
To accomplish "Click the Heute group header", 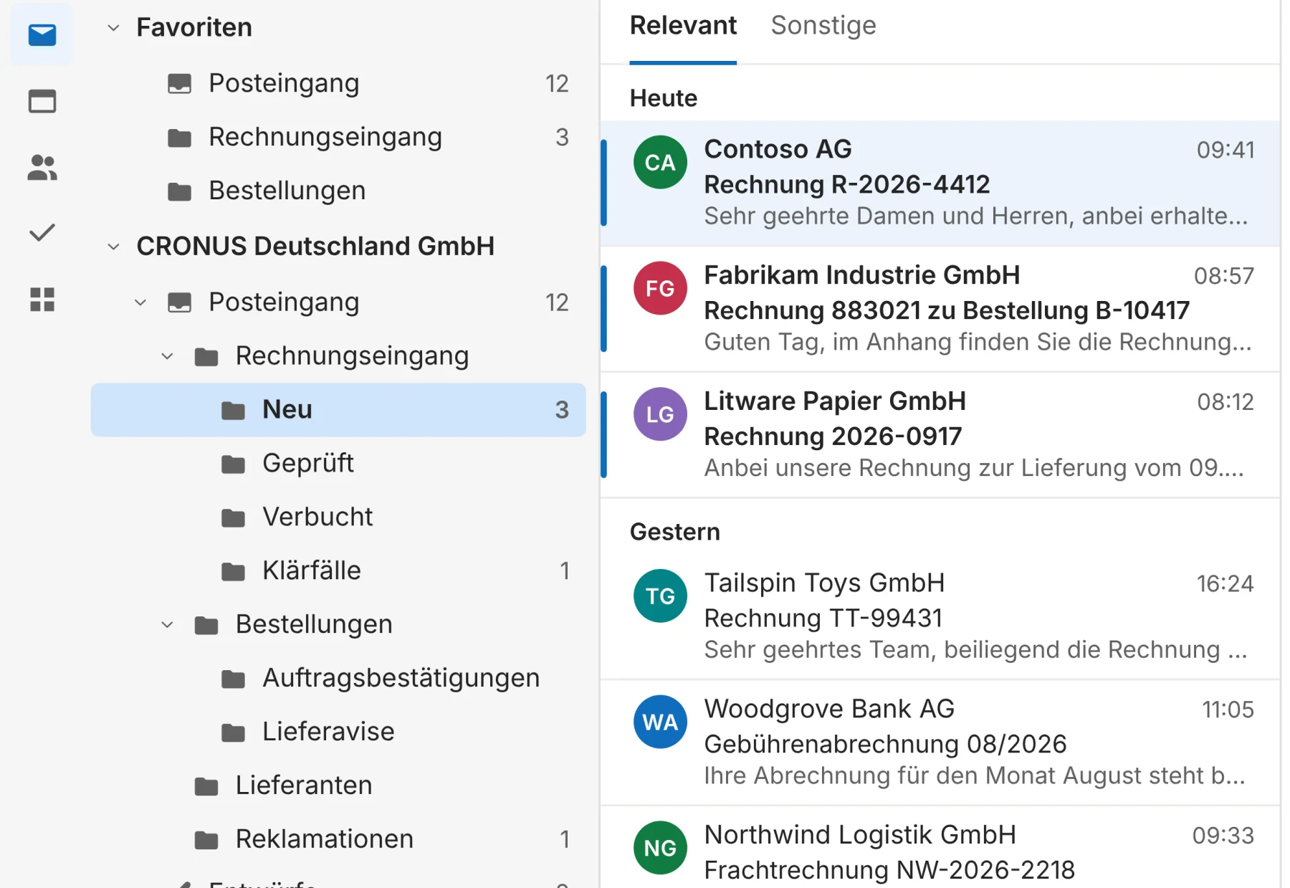I will 664,98.
